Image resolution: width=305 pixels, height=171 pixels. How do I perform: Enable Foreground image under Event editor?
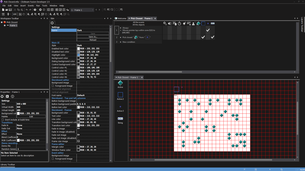53,159
